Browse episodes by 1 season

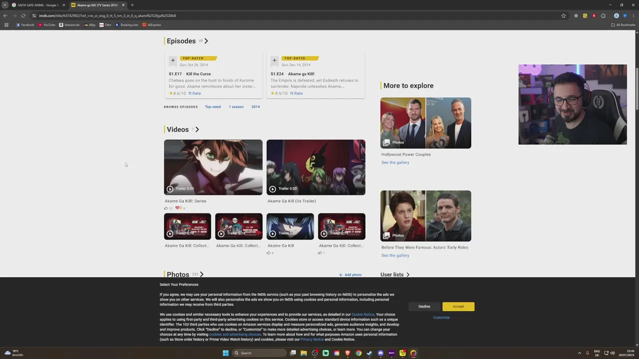(236, 107)
